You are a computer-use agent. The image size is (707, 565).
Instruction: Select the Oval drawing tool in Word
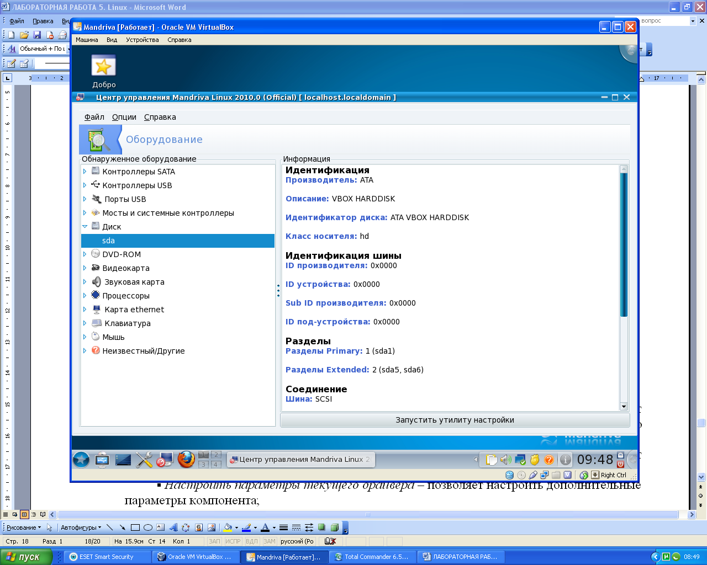point(147,527)
